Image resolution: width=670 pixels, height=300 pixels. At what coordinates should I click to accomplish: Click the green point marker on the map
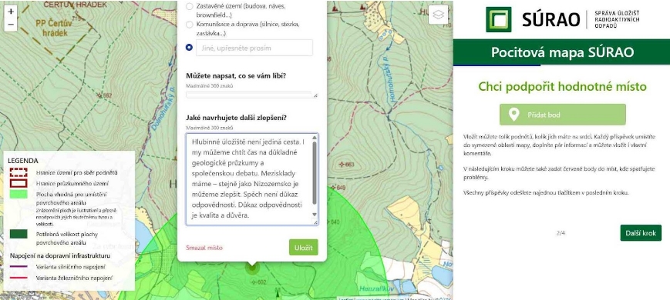point(252,268)
